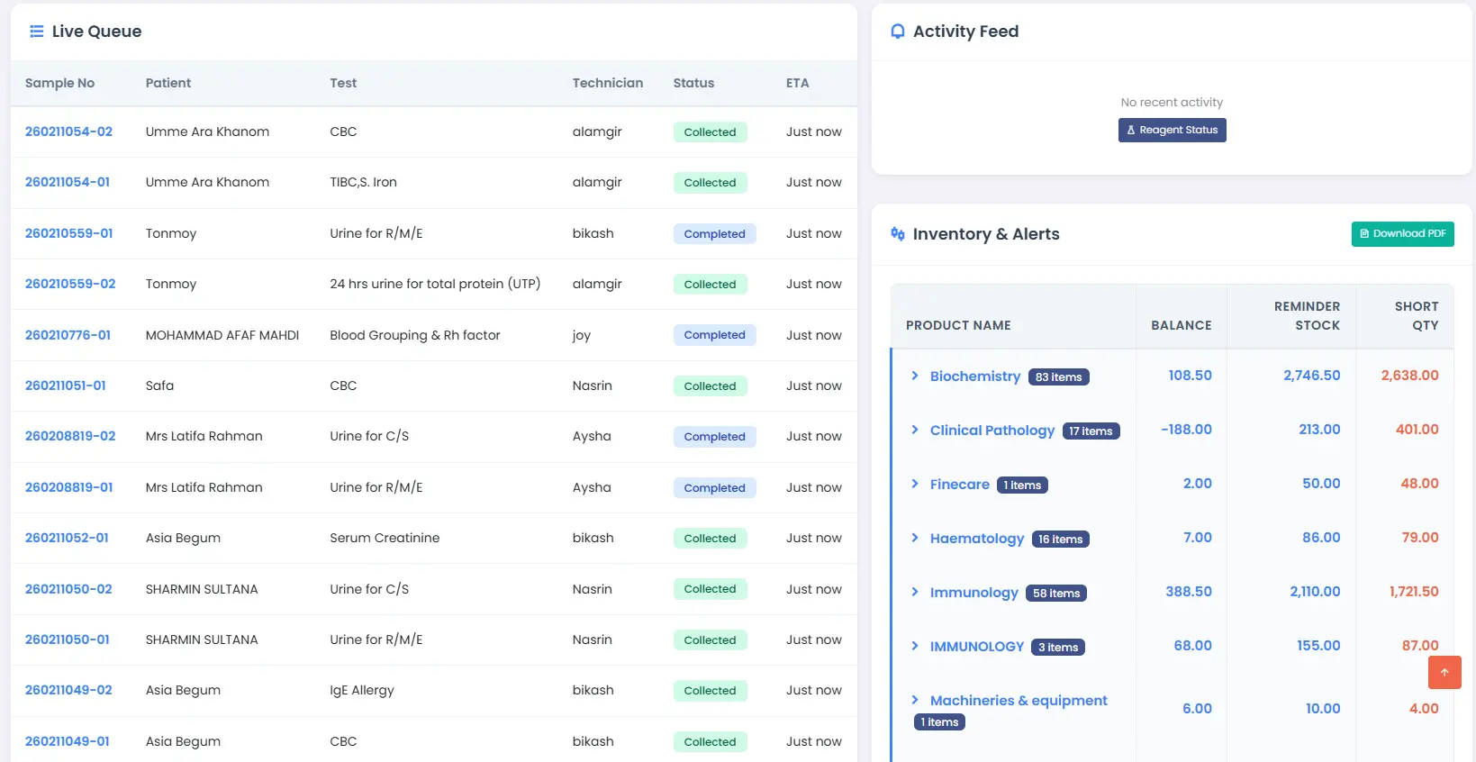
Task: Click the Reagent Status button
Action: click(1172, 130)
